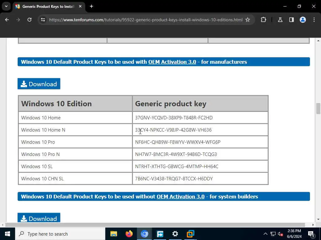Select the Windows 10 Pro cell
This screenshot has height=240, width=321.
coord(75,142)
